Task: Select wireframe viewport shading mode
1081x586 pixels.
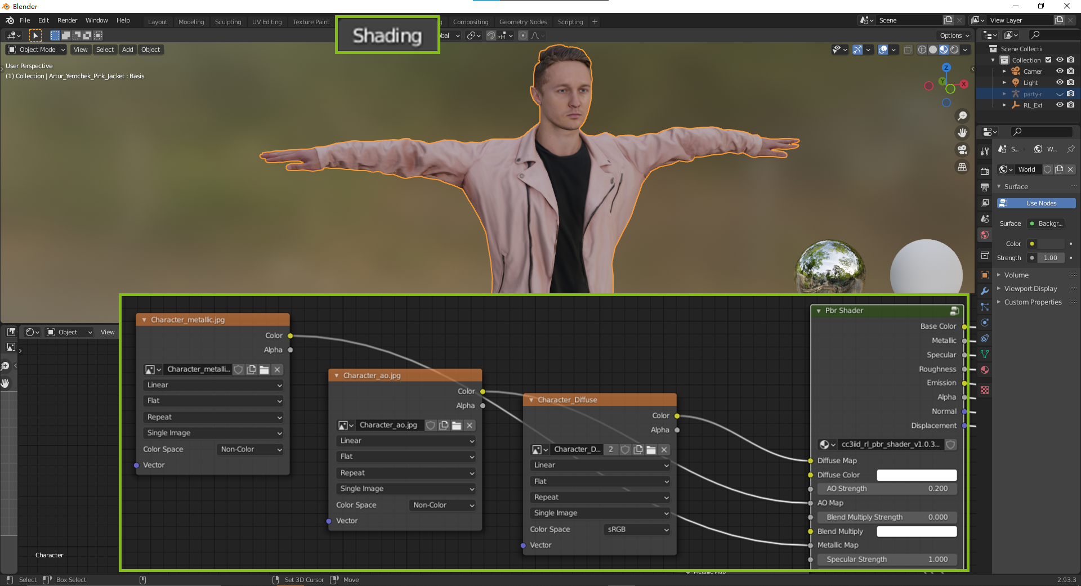Action: tap(922, 50)
